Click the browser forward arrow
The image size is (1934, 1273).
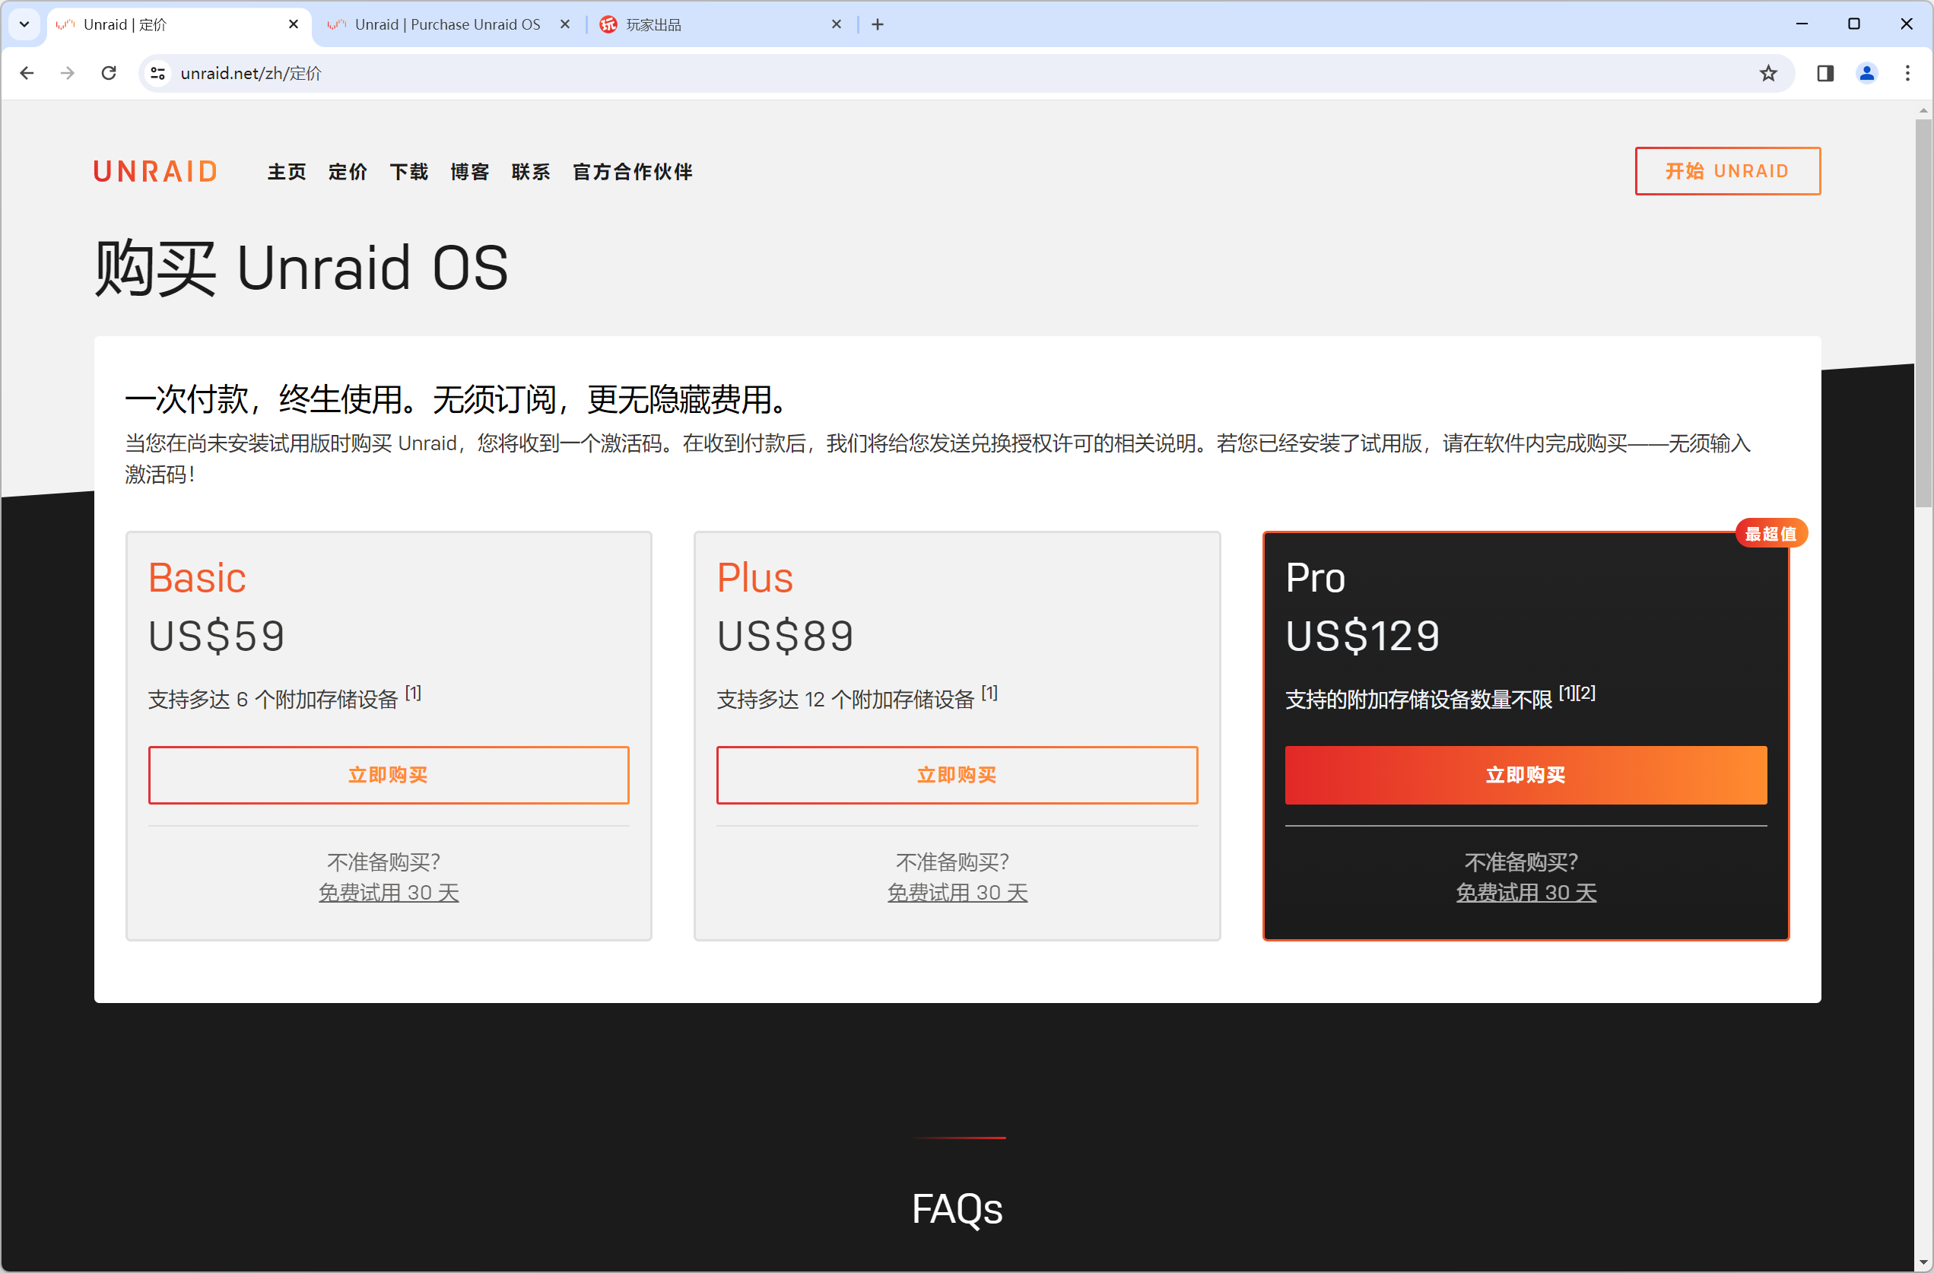tap(68, 73)
